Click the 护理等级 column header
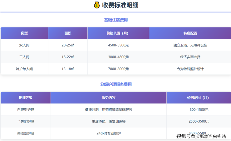The height and width of the screenshot is (141, 231). [x=26, y=98]
